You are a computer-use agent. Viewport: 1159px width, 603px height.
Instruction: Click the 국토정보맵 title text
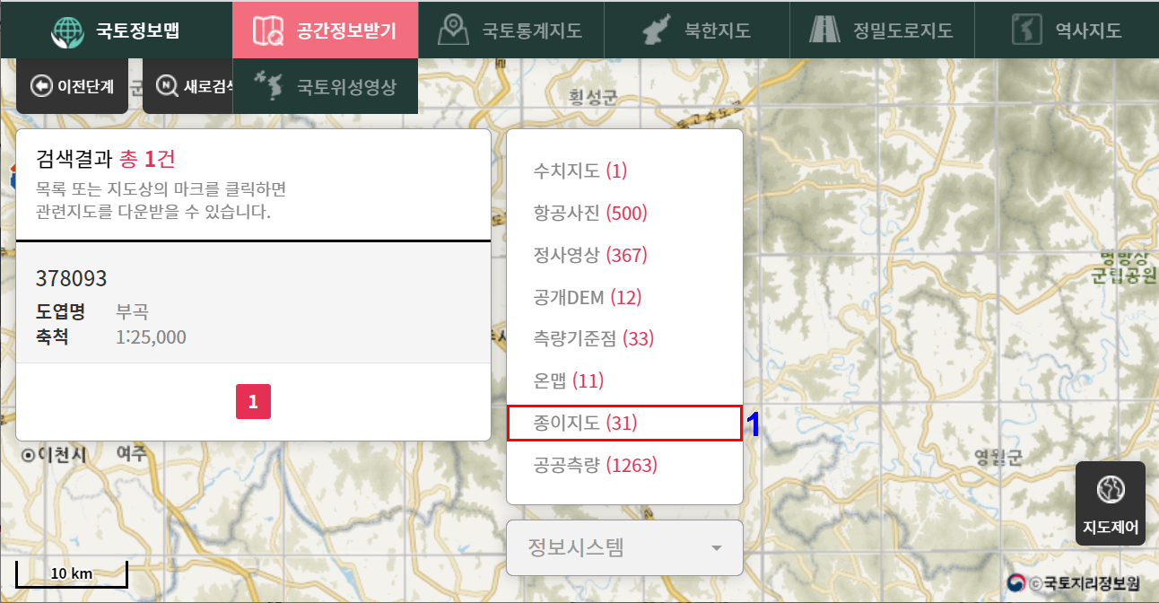(x=138, y=30)
